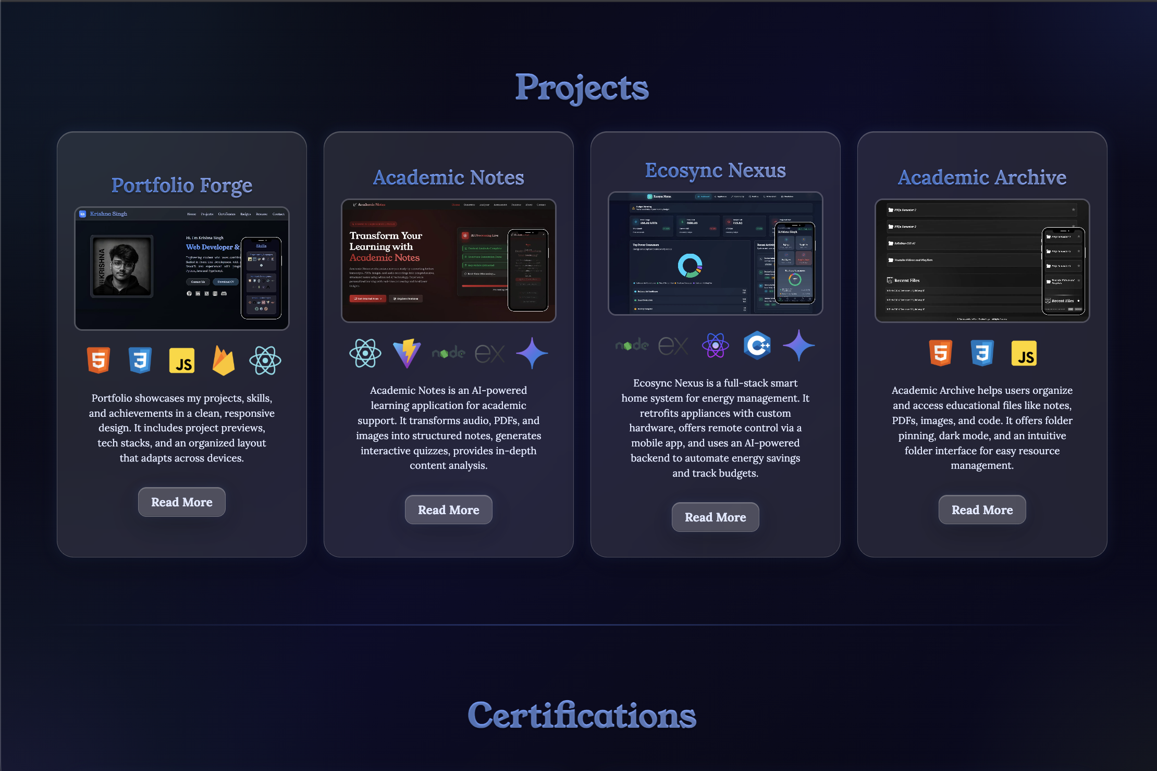Click the React icon under Portfolio Forge
This screenshot has width=1157, height=771.
pos(265,360)
